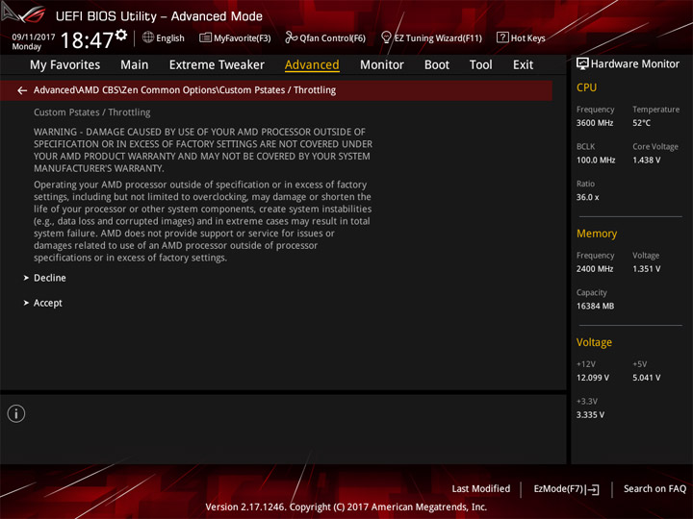Select the Advanced tab

(x=312, y=65)
